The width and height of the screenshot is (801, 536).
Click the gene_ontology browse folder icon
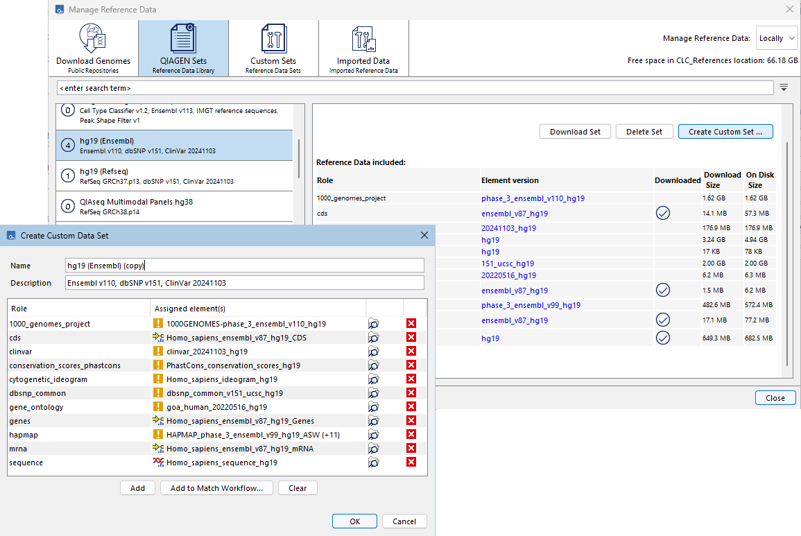pyautogui.click(x=374, y=407)
